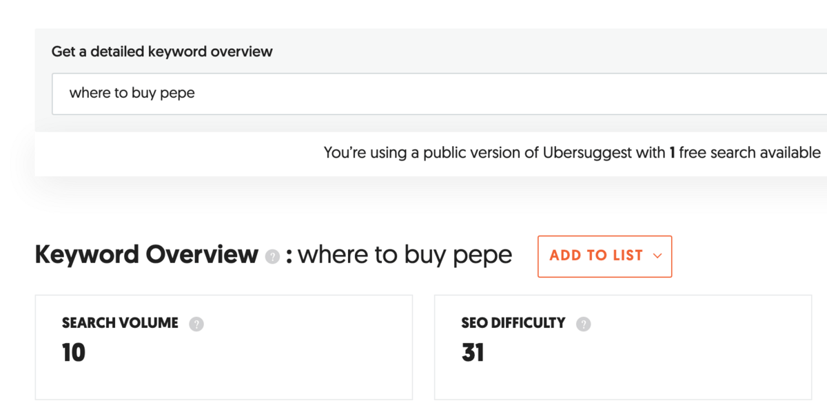The height and width of the screenshot is (416, 827).
Task: Click the colon before the heading keyword
Action: tap(289, 256)
